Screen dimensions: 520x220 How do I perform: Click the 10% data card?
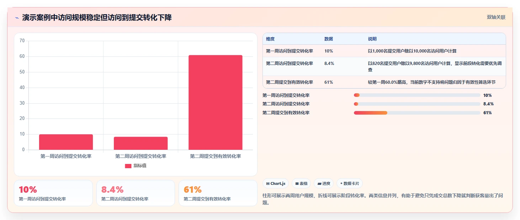coord(53,193)
